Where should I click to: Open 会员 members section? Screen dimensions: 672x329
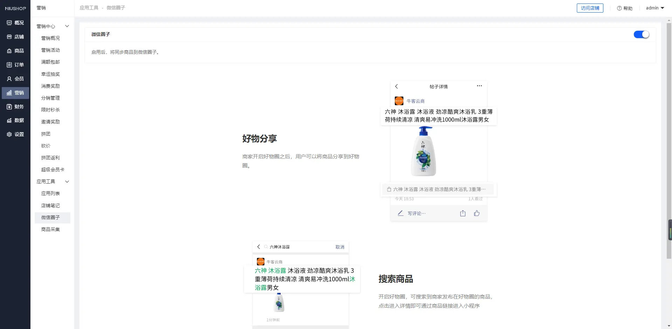15,79
